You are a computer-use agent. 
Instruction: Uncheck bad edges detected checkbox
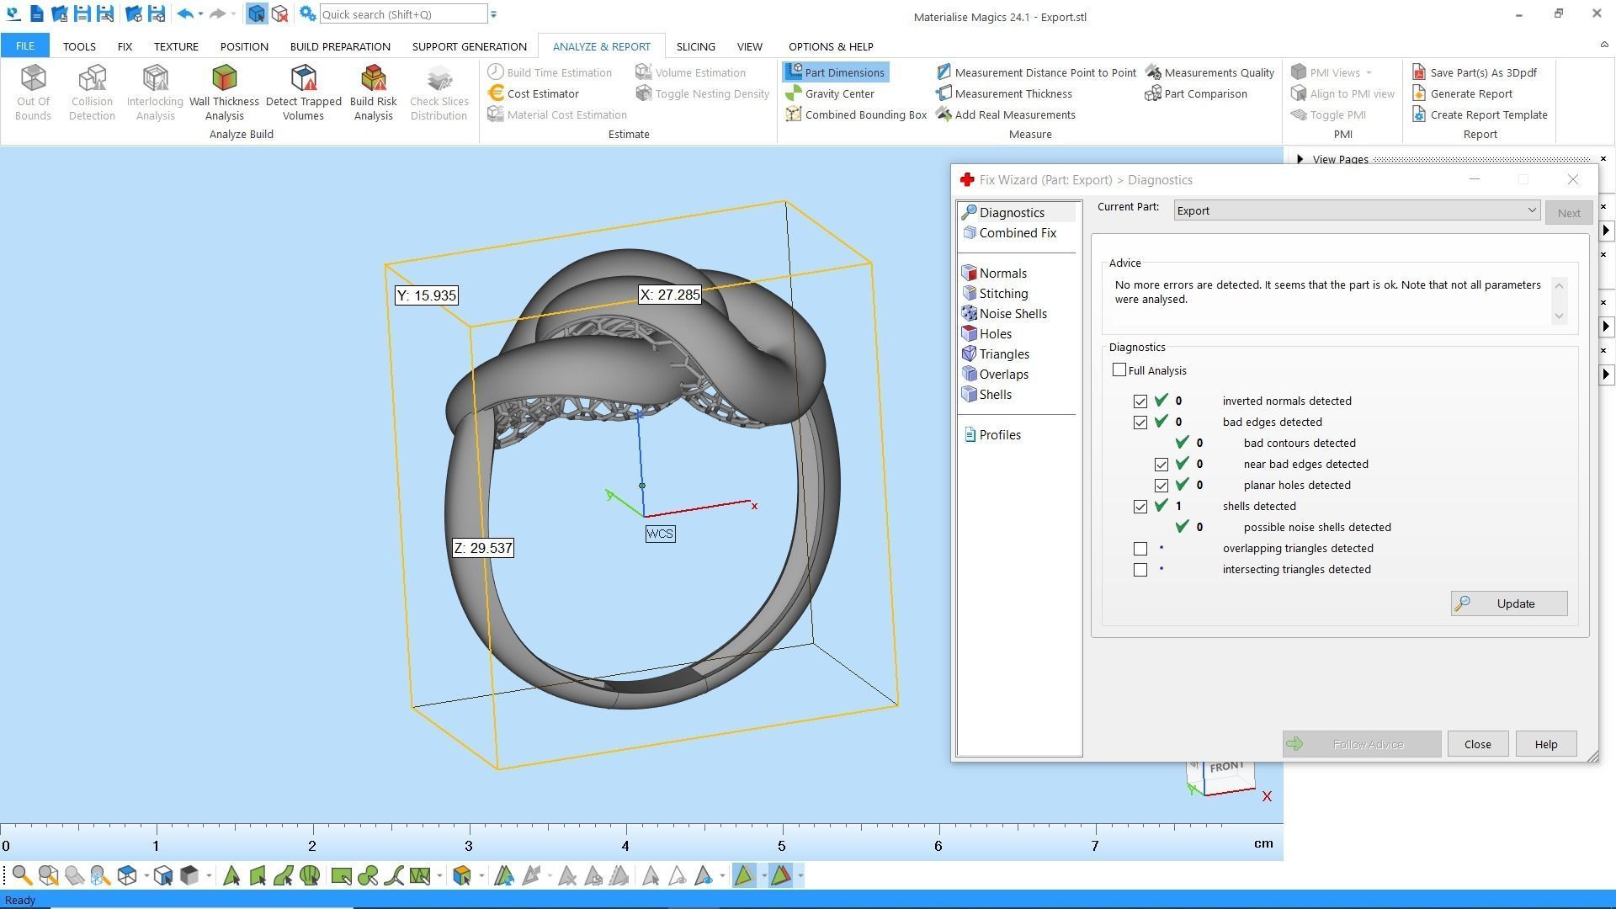[x=1140, y=423]
